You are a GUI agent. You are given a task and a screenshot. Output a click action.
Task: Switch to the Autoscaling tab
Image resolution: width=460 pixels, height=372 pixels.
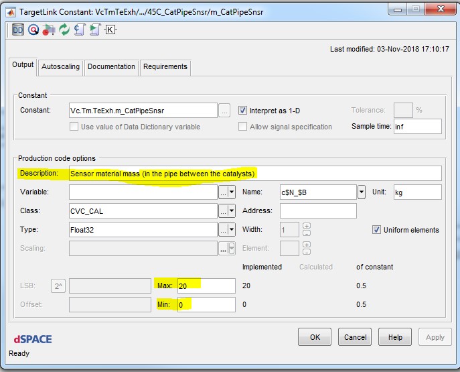tap(60, 67)
